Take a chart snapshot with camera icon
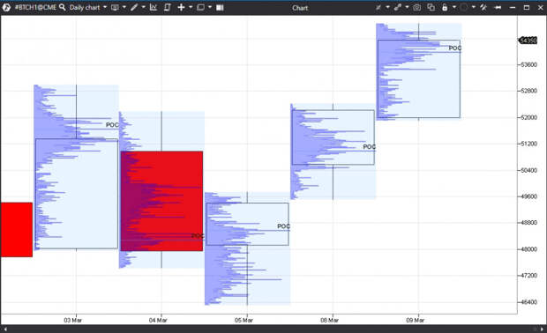 (x=417, y=7)
